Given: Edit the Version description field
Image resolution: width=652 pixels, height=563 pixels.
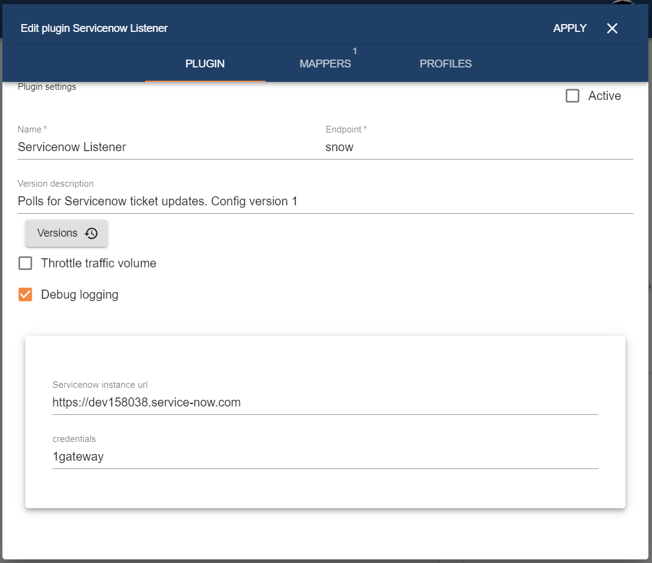Looking at the screenshot, I should 325,201.
